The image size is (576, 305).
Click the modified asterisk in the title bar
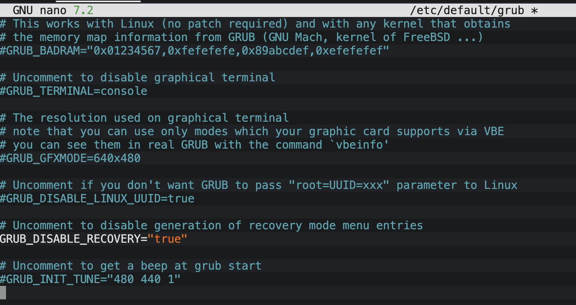pos(534,11)
